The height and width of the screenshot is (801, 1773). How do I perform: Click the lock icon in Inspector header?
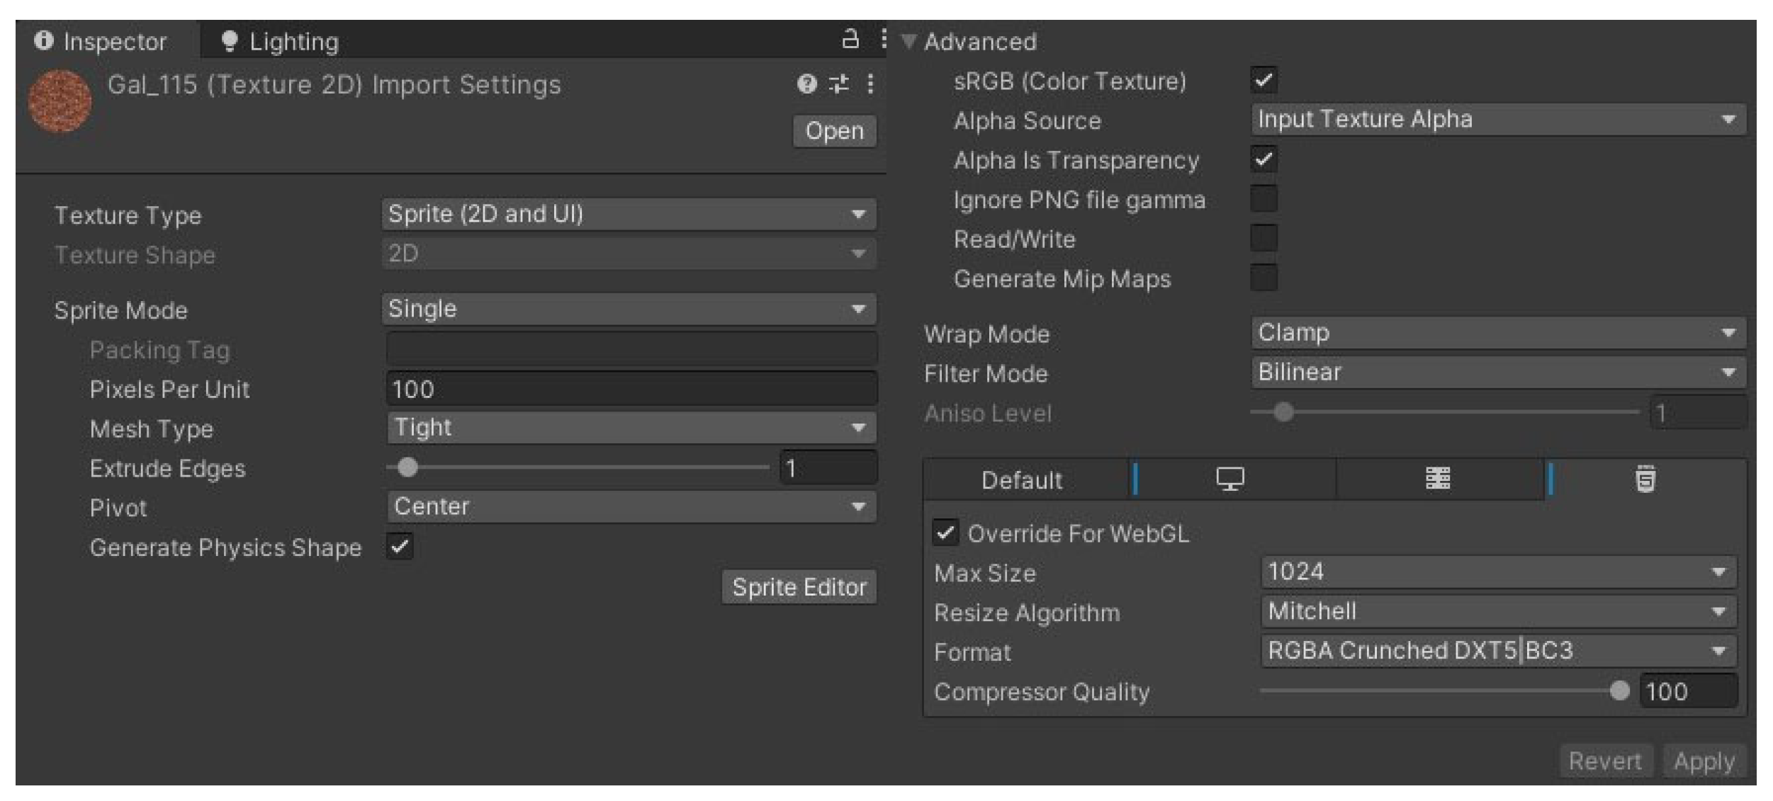(850, 39)
